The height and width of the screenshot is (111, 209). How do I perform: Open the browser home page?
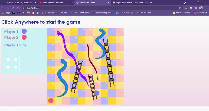[18, 8]
